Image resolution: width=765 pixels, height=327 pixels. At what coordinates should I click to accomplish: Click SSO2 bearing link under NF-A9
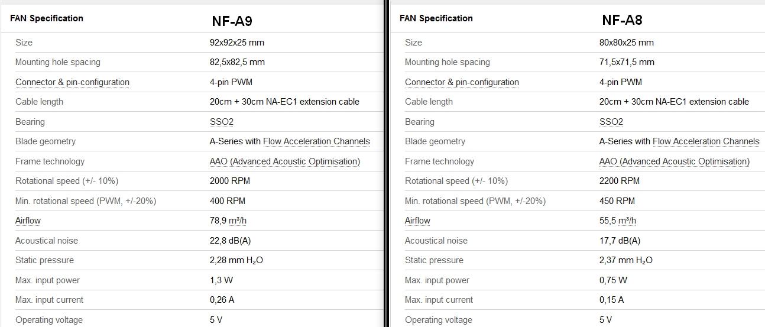(222, 122)
